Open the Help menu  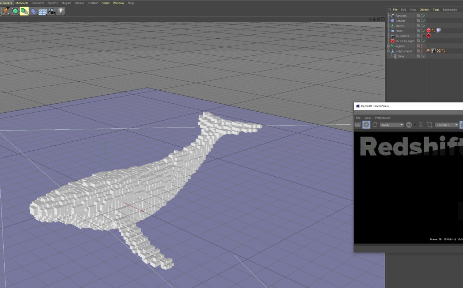click(x=131, y=3)
